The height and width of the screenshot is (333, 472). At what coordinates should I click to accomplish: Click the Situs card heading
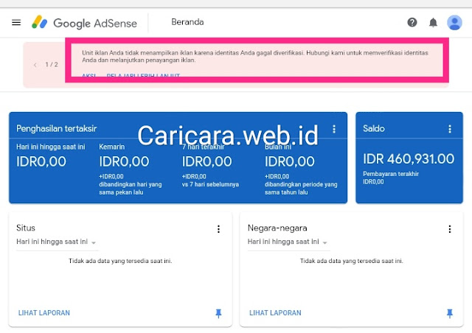[26, 228]
